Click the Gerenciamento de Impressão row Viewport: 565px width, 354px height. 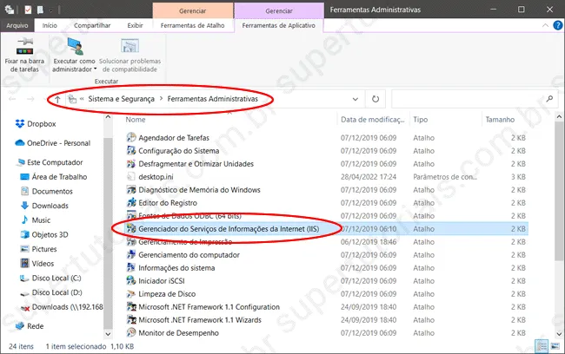pyautogui.click(x=326, y=242)
